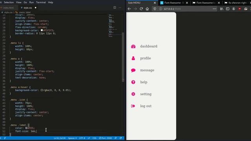Click the rgba(0, 0, 0, 0.05) color swatch

42,90
